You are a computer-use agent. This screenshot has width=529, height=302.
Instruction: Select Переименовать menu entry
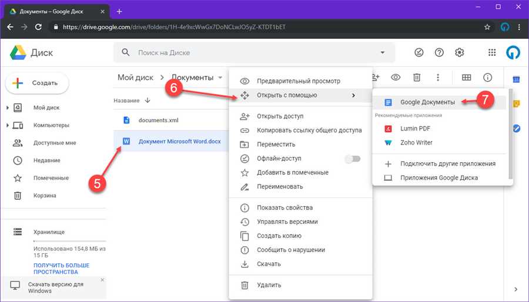(300, 187)
